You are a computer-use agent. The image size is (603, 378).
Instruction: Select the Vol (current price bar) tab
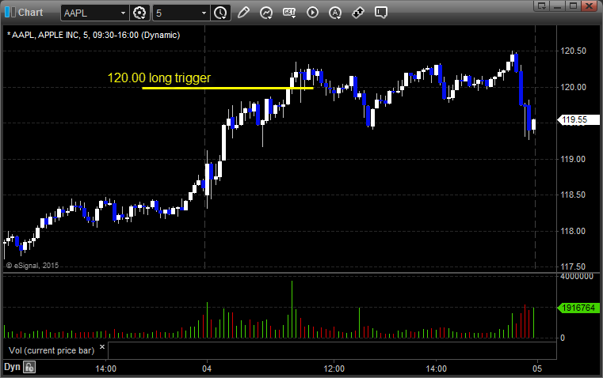pos(52,350)
